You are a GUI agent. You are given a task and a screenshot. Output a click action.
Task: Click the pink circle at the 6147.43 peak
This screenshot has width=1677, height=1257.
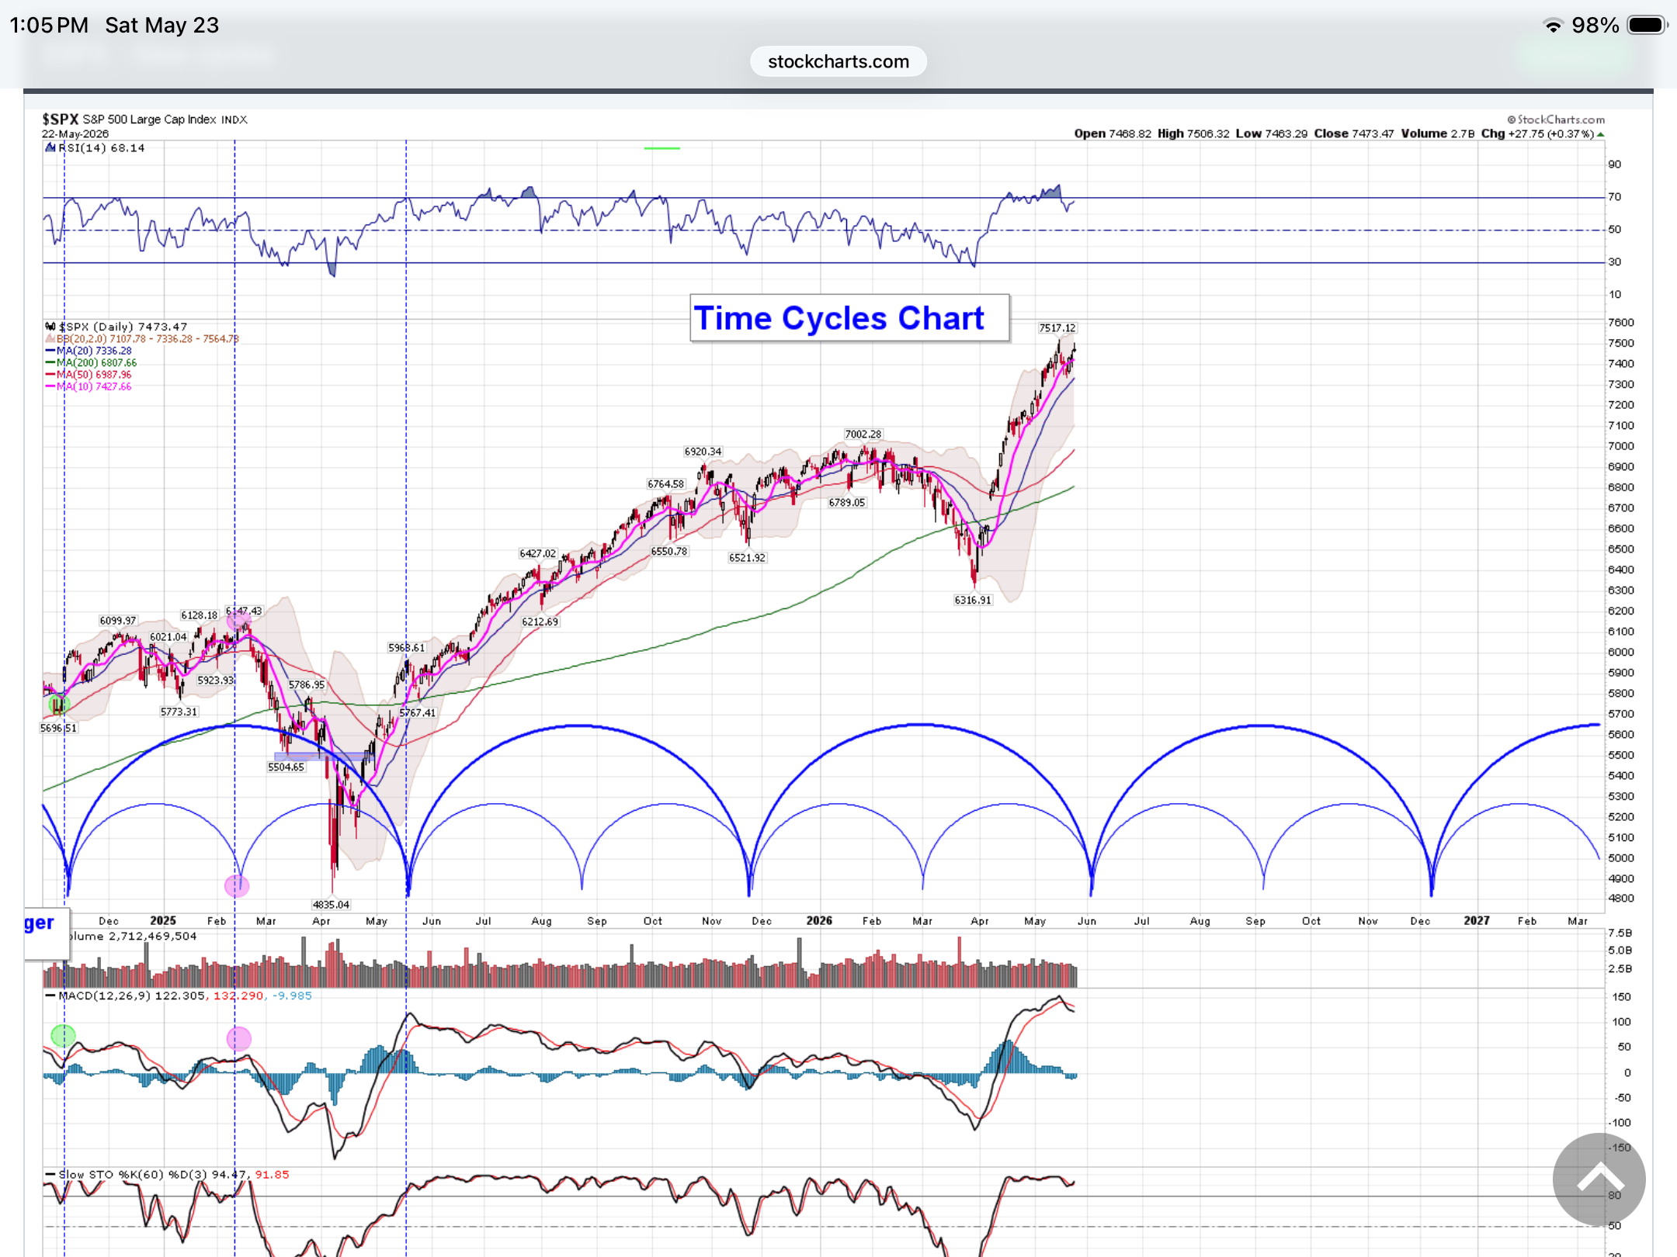pyautogui.click(x=238, y=620)
